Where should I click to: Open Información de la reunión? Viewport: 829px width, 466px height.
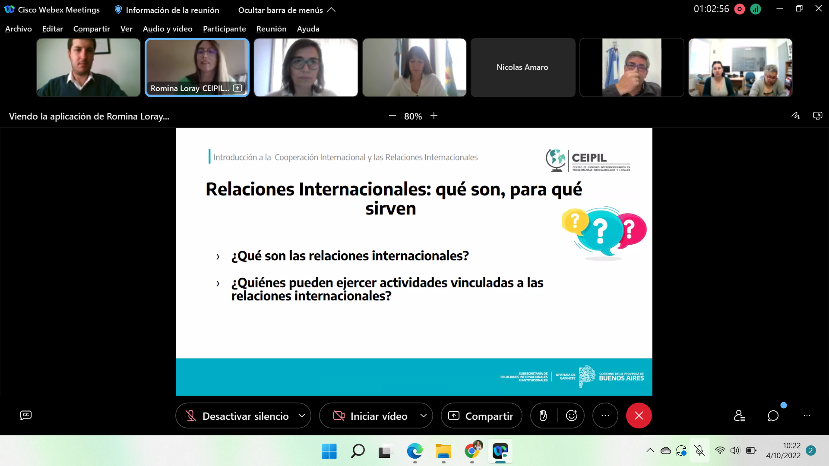[167, 10]
